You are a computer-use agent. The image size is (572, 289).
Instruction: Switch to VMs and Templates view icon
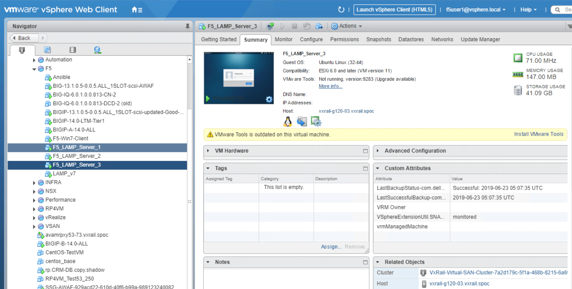click(47, 50)
